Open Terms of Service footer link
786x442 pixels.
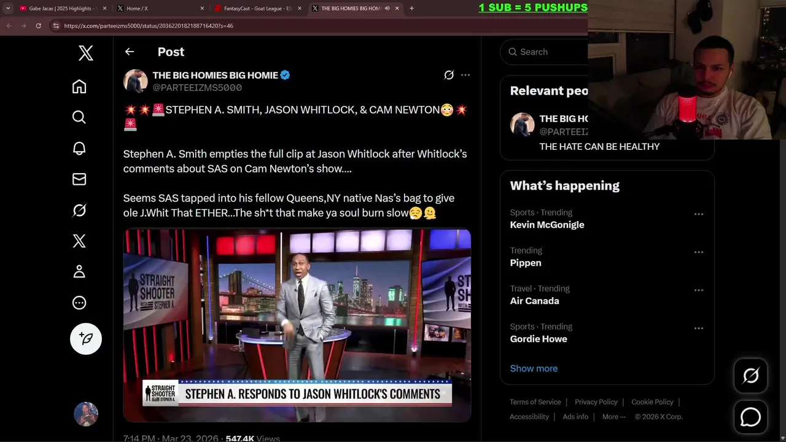pos(535,402)
